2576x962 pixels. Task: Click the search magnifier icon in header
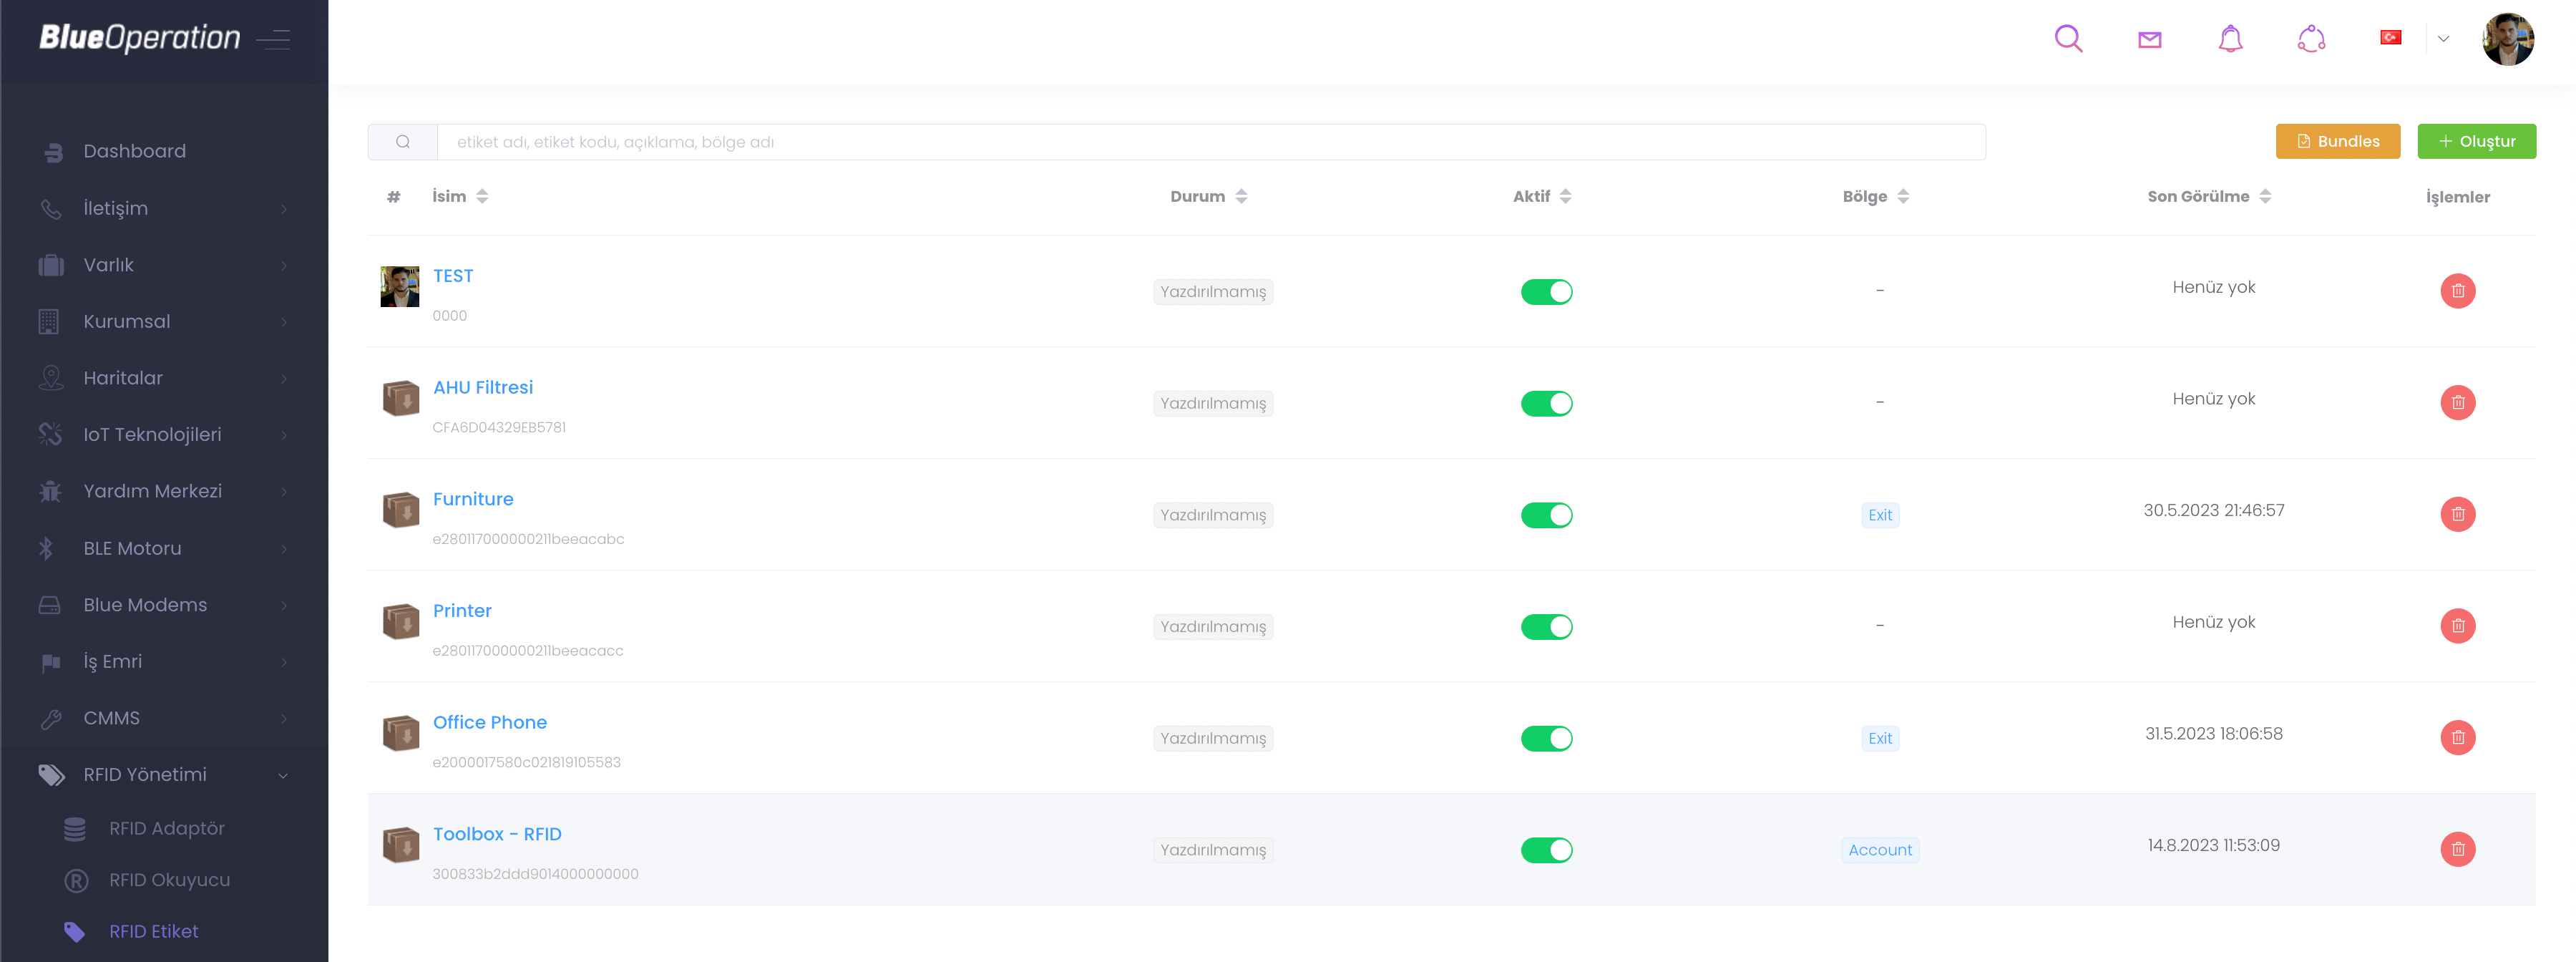pos(2068,39)
